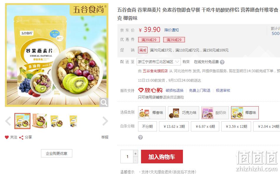This screenshot has width=280, height=174.
Task: Click the next thumbnails right arrow
Action: pyautogui.click(x=105, y=121)
